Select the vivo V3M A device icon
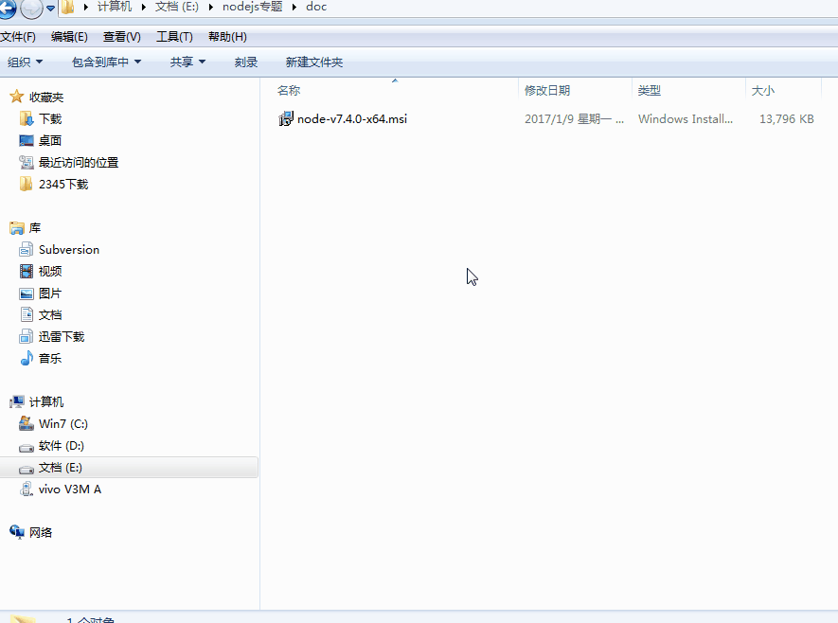This screenshot has height=623, width=838. pos(27,489)
